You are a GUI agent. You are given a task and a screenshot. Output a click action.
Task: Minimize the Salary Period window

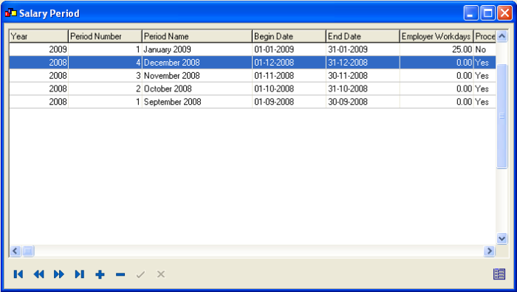pyautogui.click(x=471, y=13)
